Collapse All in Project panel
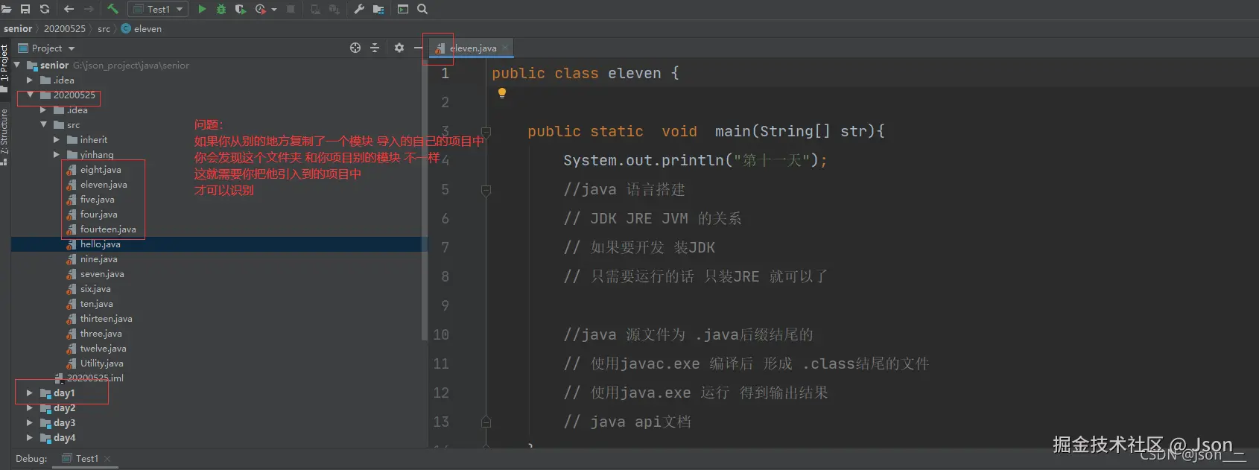The image size is (1259, 470). (375, 48)
